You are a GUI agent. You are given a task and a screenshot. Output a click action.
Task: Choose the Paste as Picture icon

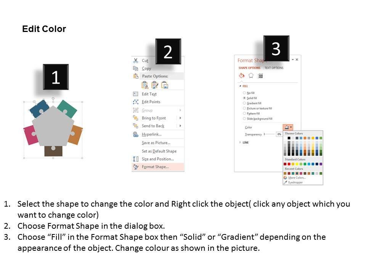coord(165,85)
